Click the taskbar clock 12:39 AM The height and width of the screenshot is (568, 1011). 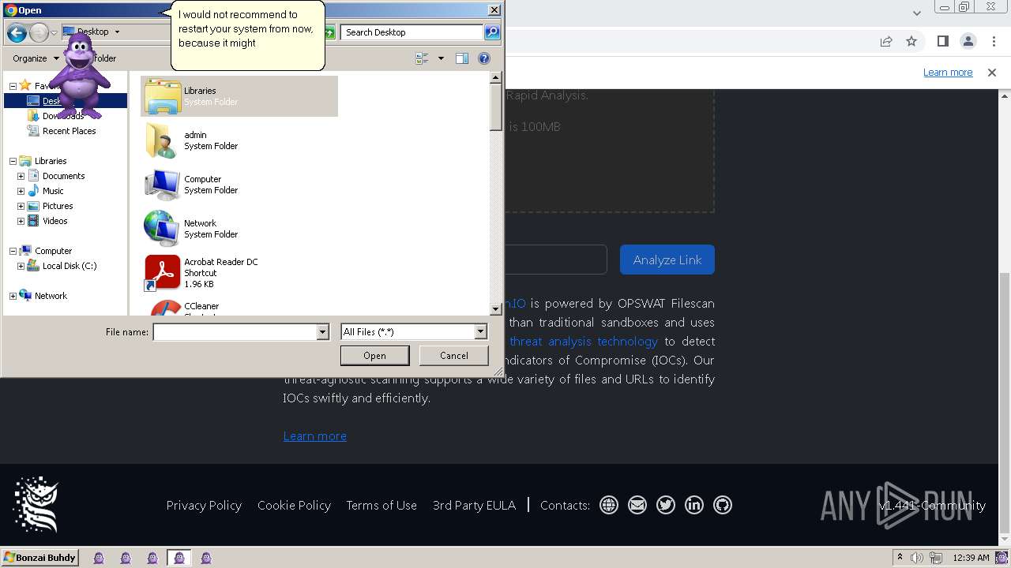click(x=972, y=558)
